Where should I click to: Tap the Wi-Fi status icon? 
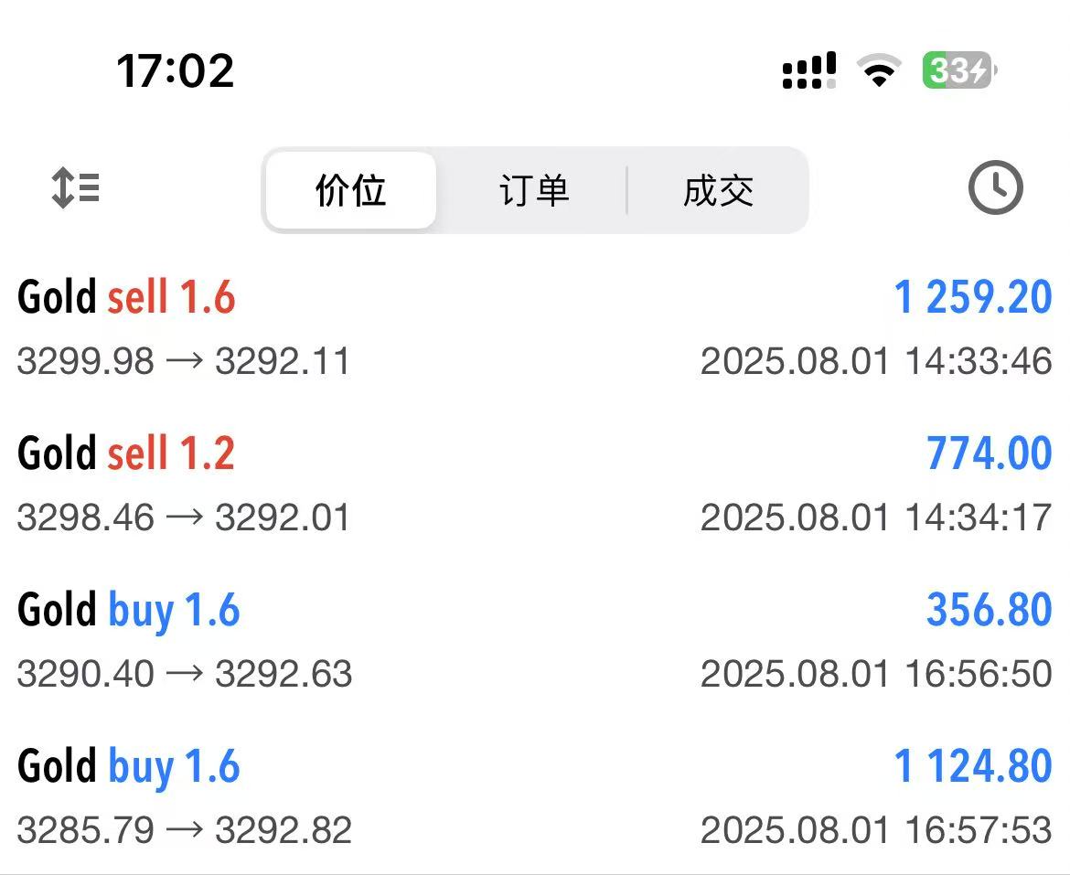[879, 70]
